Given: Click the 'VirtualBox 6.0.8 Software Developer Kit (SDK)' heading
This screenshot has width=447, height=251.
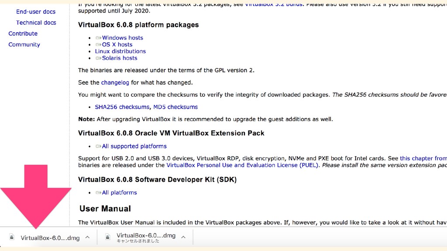Looking at the screenshot, I should (157, 180).
